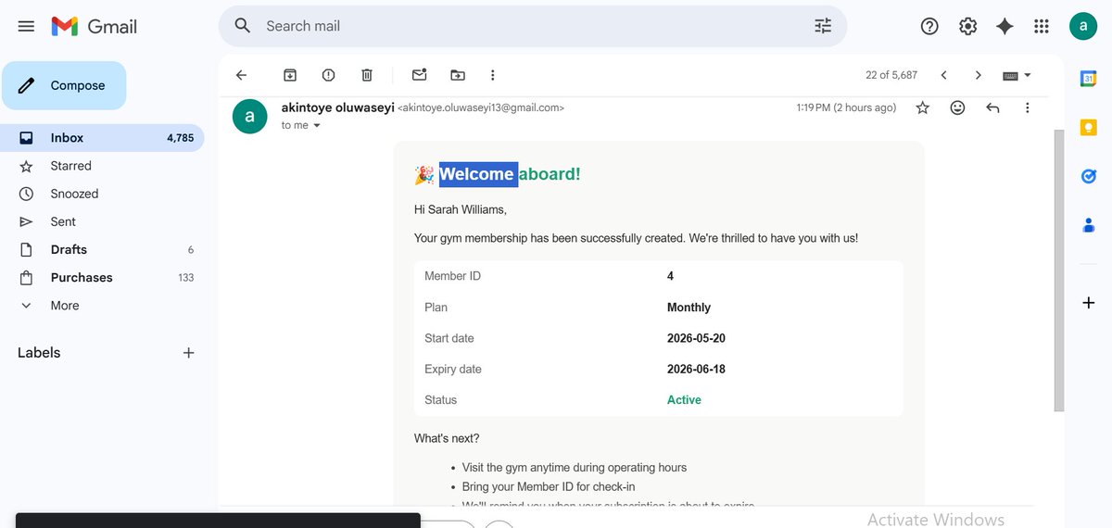Image resolution: width=1112 pixels, height=528 pixels.
Task: Focus the Search mail field
Action: click(533, 26)
